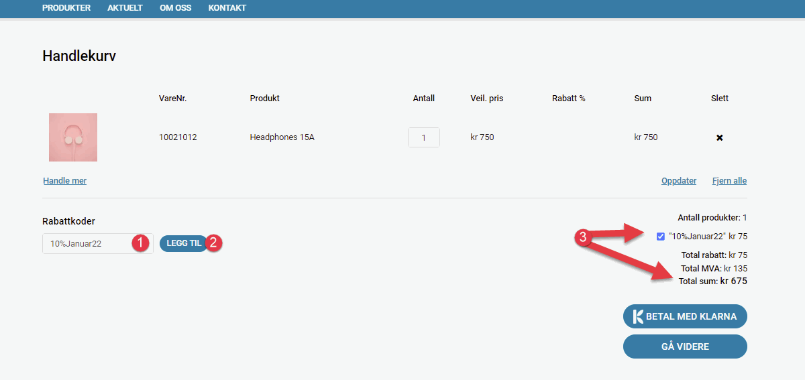Uncheck the "10%Januar22" discount checkbox
Screen dimensions: 805x380
[x=661, y=236]
